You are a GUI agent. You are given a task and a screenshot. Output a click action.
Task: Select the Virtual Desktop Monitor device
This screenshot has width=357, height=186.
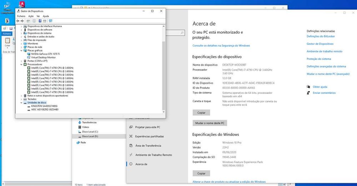click(x=43, y=57)
